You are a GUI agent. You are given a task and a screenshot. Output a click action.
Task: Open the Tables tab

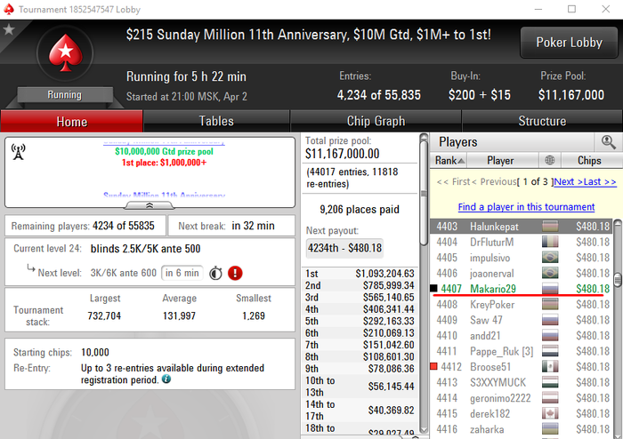pyautogui.click(x=216, y=121)
